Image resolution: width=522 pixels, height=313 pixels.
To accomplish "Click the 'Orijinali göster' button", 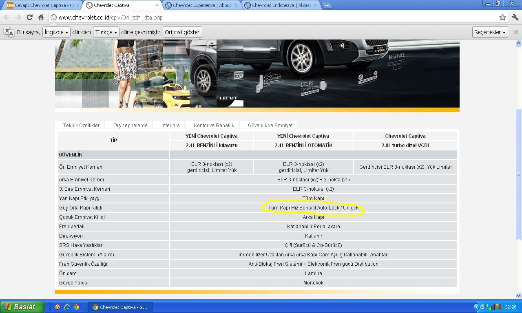I will pos(182,32).
